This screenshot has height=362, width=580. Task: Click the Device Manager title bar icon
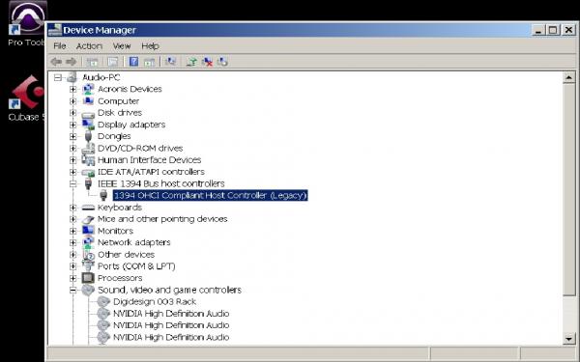[x=55, y=30]
